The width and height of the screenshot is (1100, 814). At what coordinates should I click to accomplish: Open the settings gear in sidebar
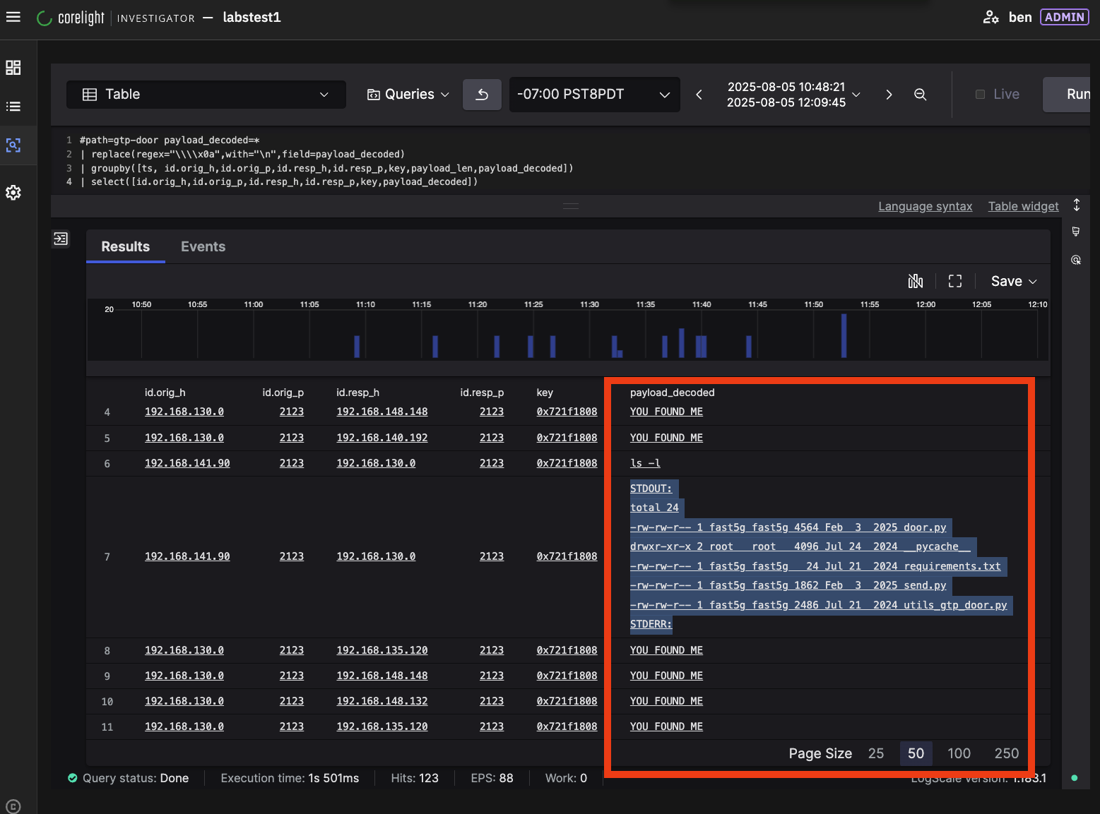pyautogui.click(x=13, y=193)
